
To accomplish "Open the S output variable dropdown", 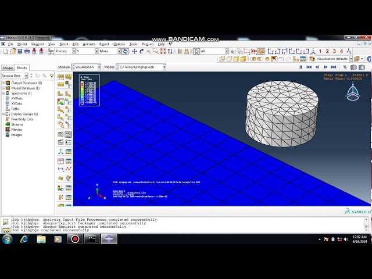I will 96,51.
